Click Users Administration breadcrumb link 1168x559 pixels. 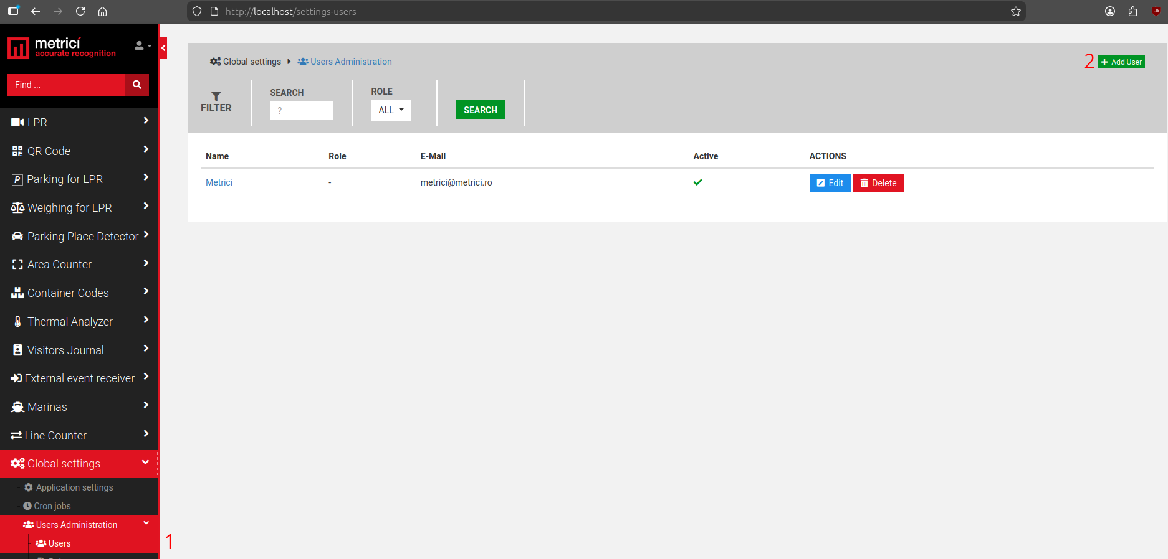tap(345, 62)
